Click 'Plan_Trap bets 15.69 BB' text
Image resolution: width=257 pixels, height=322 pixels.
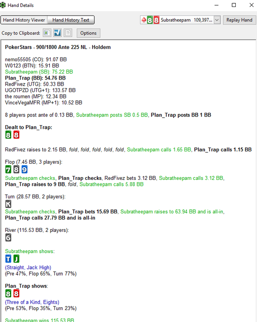click(88, 212)
